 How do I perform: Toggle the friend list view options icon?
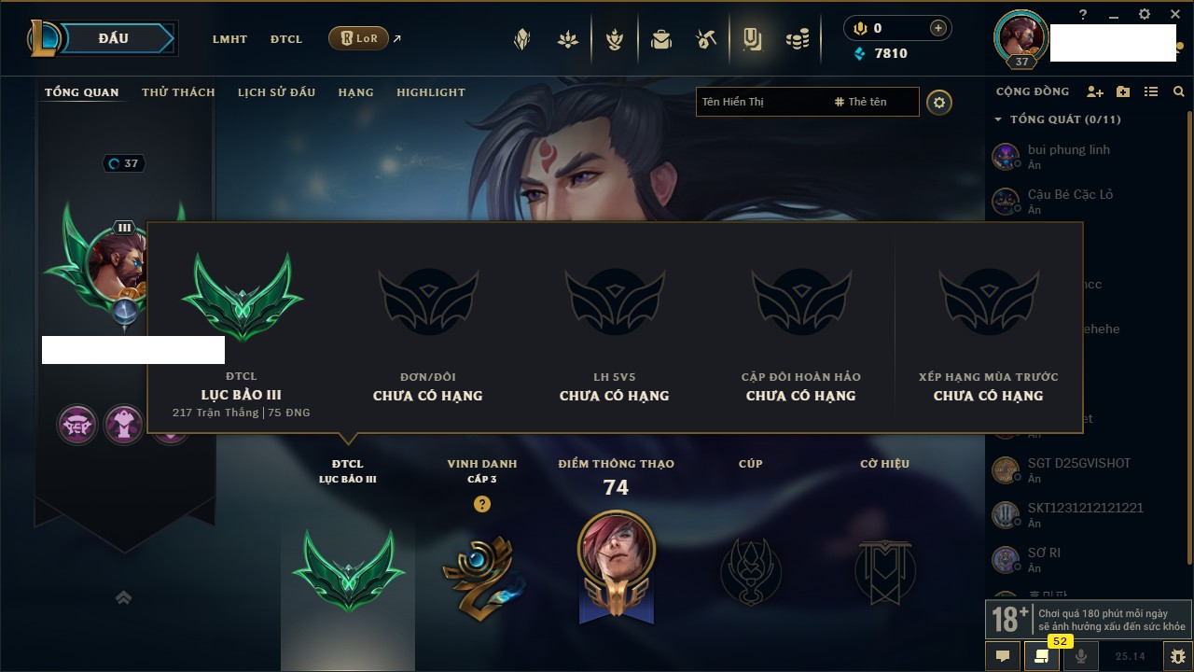point(1151,91)
